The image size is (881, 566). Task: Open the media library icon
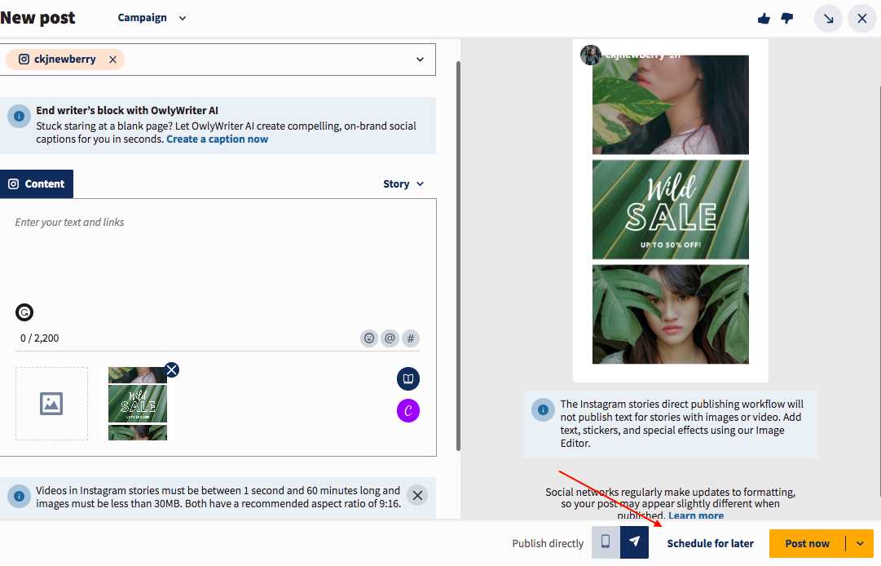click(408, 379)
